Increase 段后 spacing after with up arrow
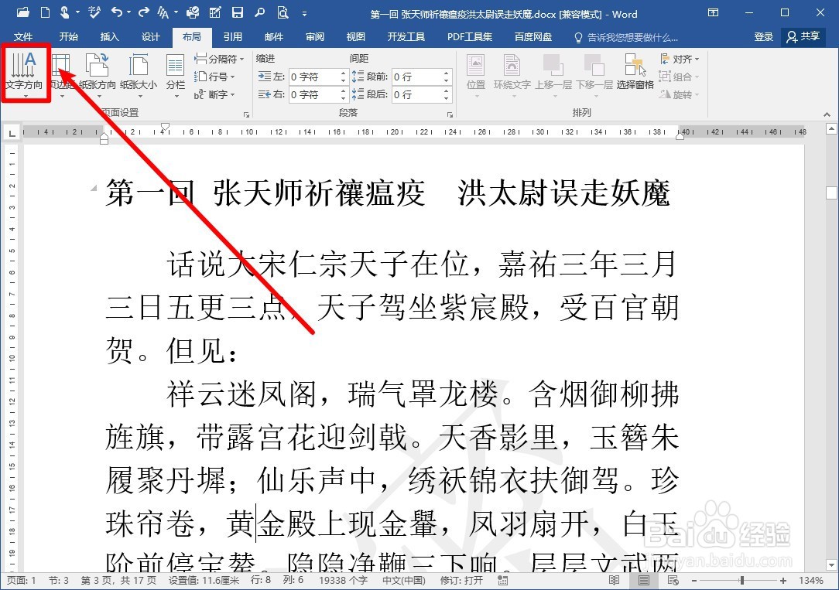The height and width of the screenshot is (590, 839). [x=447, y=90]
